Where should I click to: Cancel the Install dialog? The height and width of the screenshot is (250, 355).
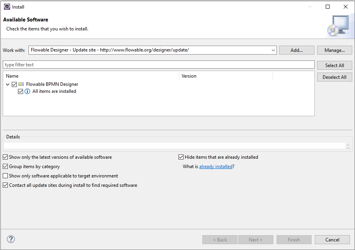(332, 239)
